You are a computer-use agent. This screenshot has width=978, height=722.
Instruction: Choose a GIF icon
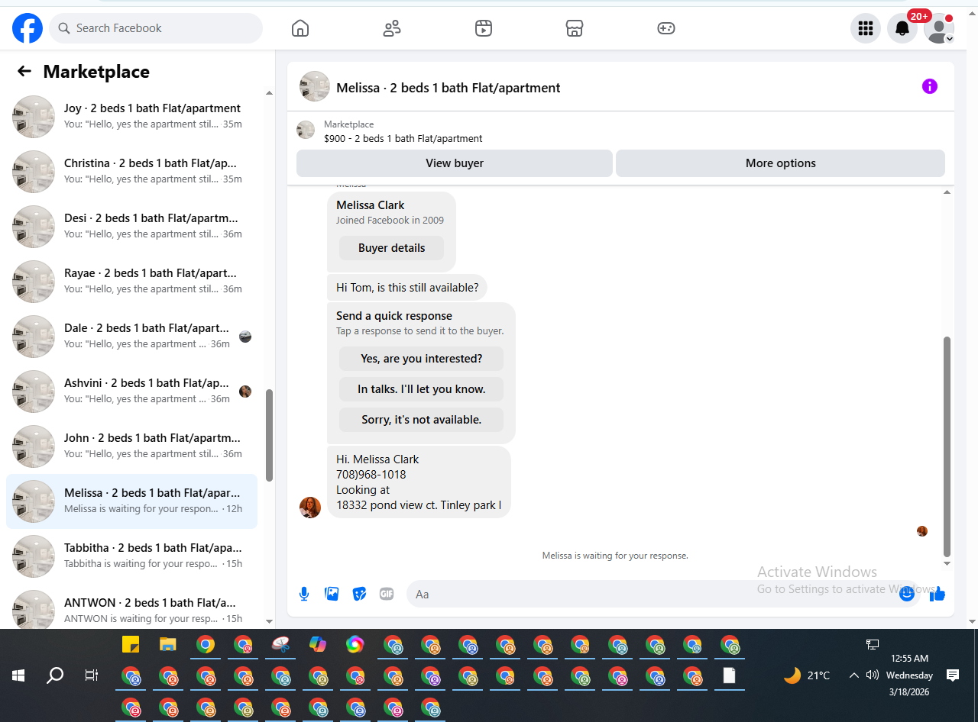tap(387, 594)
